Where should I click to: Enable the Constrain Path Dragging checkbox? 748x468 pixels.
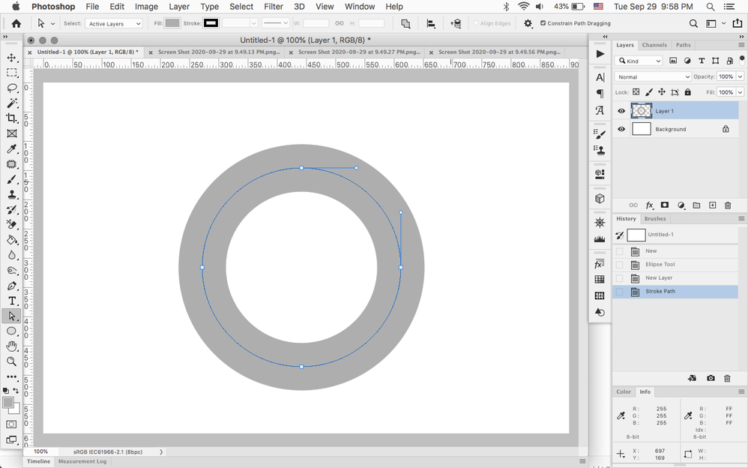543,23
